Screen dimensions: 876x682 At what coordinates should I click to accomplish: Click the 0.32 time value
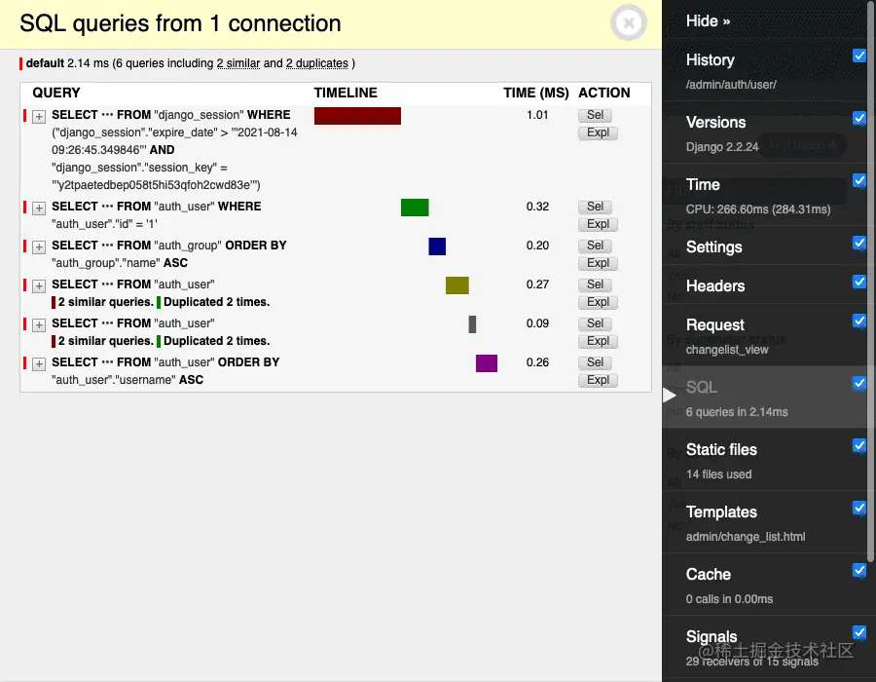537,207
